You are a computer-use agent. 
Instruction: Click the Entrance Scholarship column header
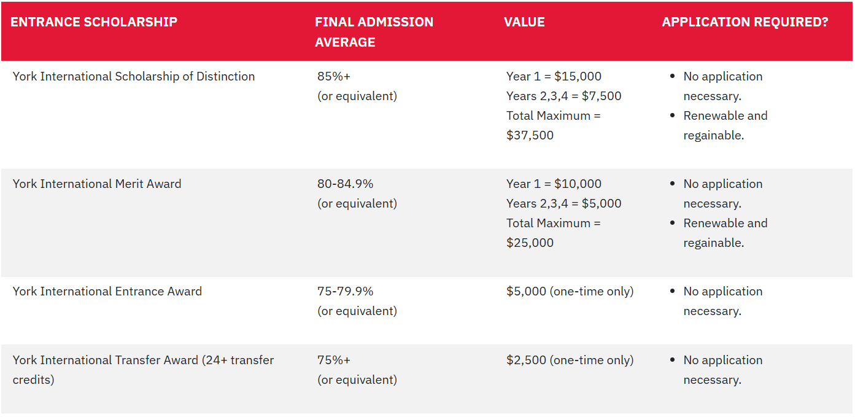pyautogui.click(x=94, y=22)
